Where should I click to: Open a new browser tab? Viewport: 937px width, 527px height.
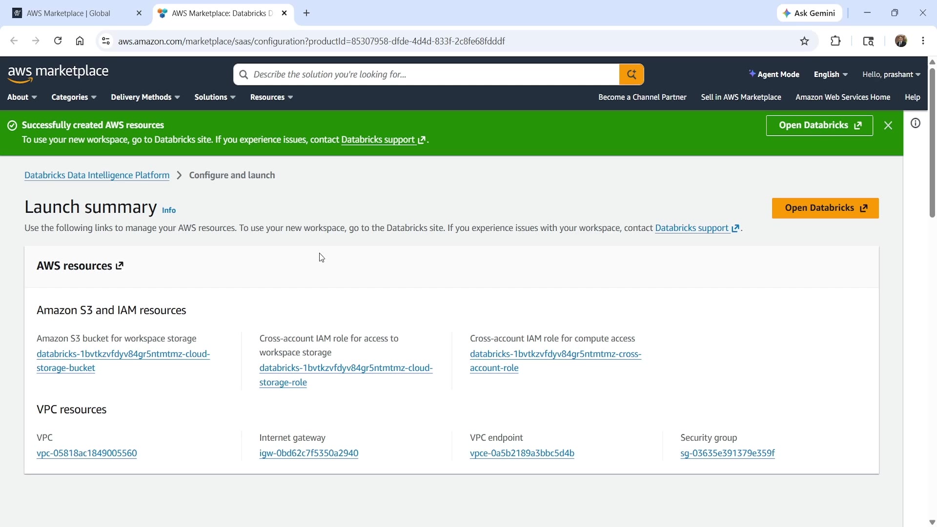click(306, 13)
